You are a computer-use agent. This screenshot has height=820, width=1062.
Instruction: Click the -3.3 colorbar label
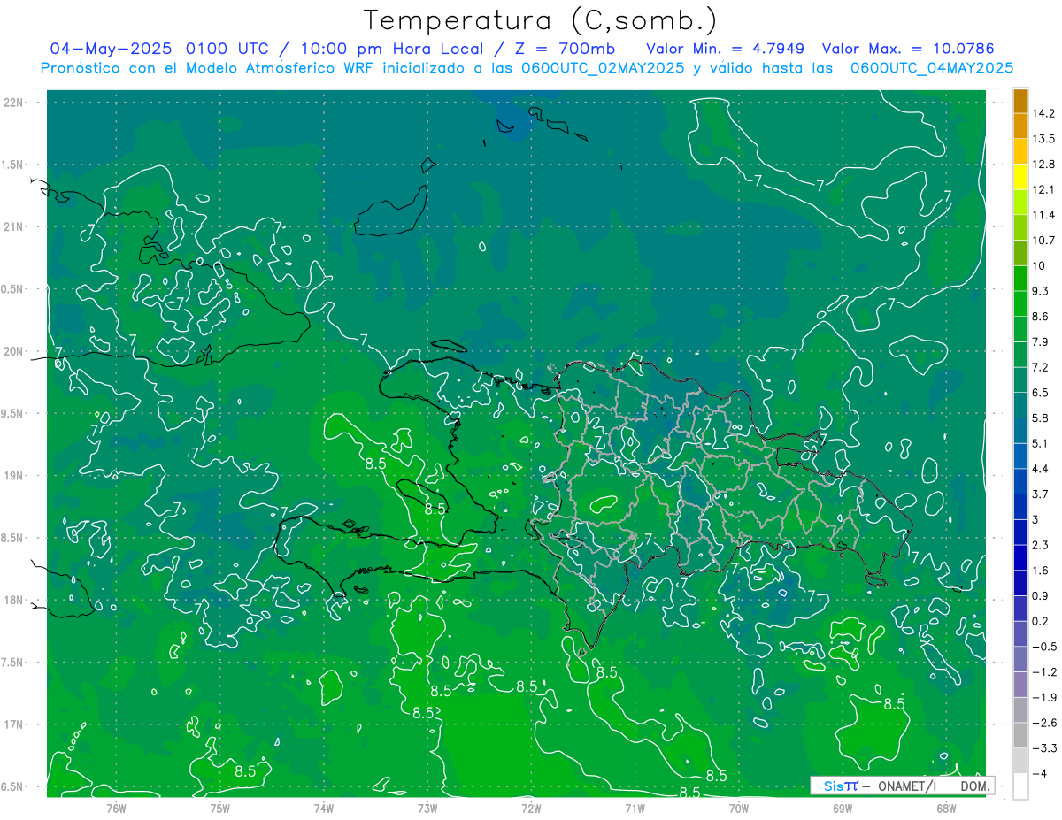[1043, 748]
